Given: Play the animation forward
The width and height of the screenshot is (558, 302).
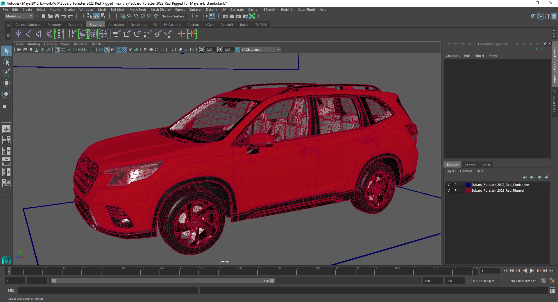Looking at the screenshot, I should (532, 271).
